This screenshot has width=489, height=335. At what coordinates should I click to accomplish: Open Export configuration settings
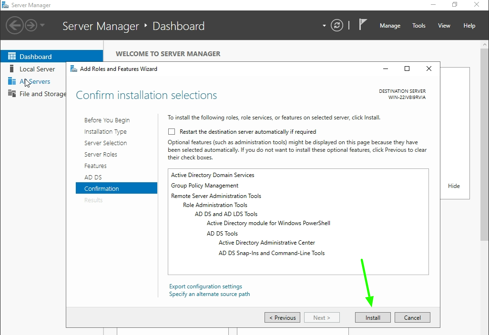[205, 286]
